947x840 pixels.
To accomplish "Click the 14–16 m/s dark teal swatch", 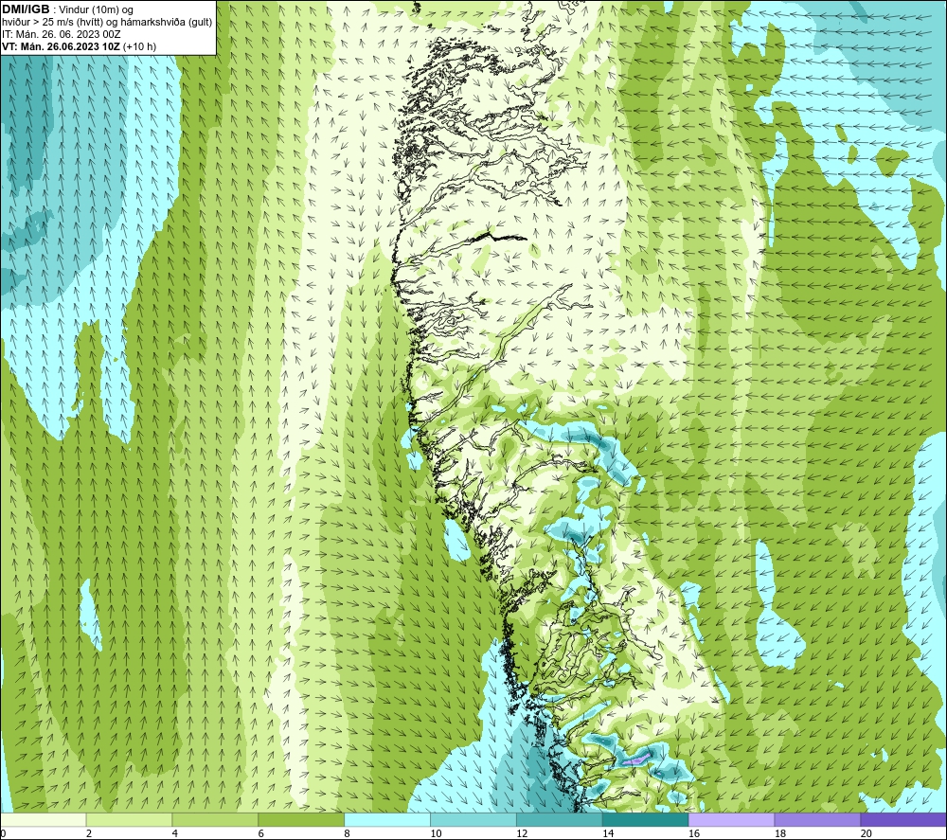I will click(x=646, y=819).
